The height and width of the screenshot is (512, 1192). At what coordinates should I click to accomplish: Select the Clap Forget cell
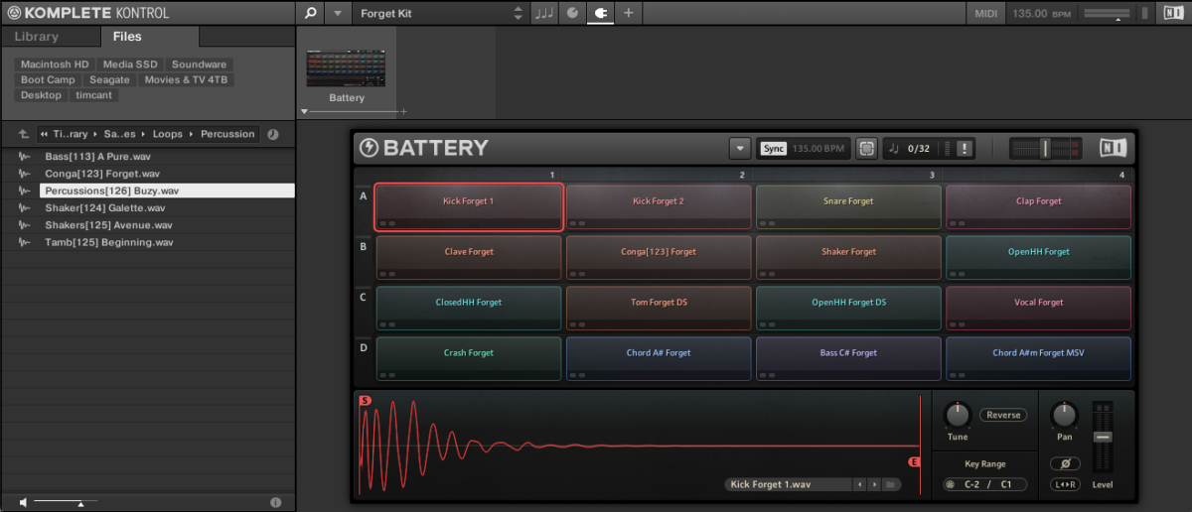[1038, 206]
